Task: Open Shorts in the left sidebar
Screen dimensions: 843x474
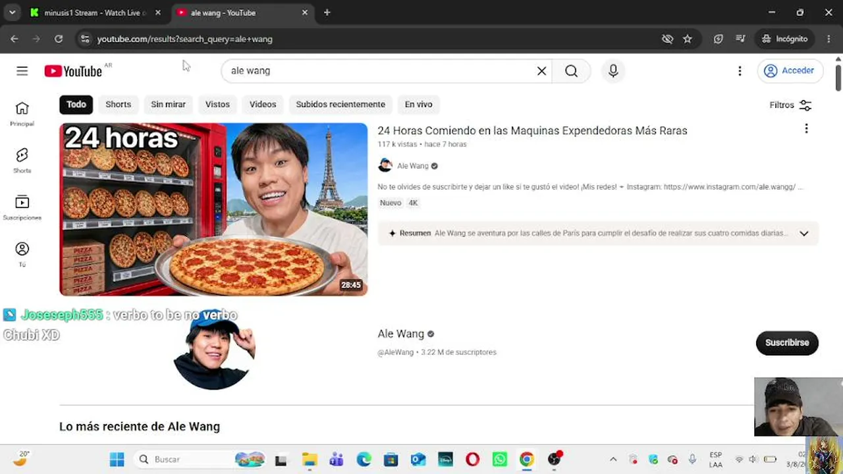Action: (x=22, y=161)
